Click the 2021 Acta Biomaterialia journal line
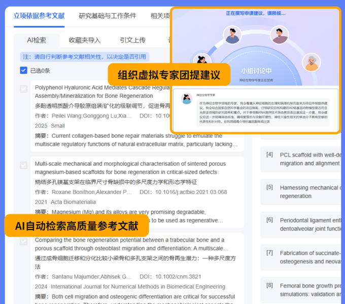 [65, 202]
